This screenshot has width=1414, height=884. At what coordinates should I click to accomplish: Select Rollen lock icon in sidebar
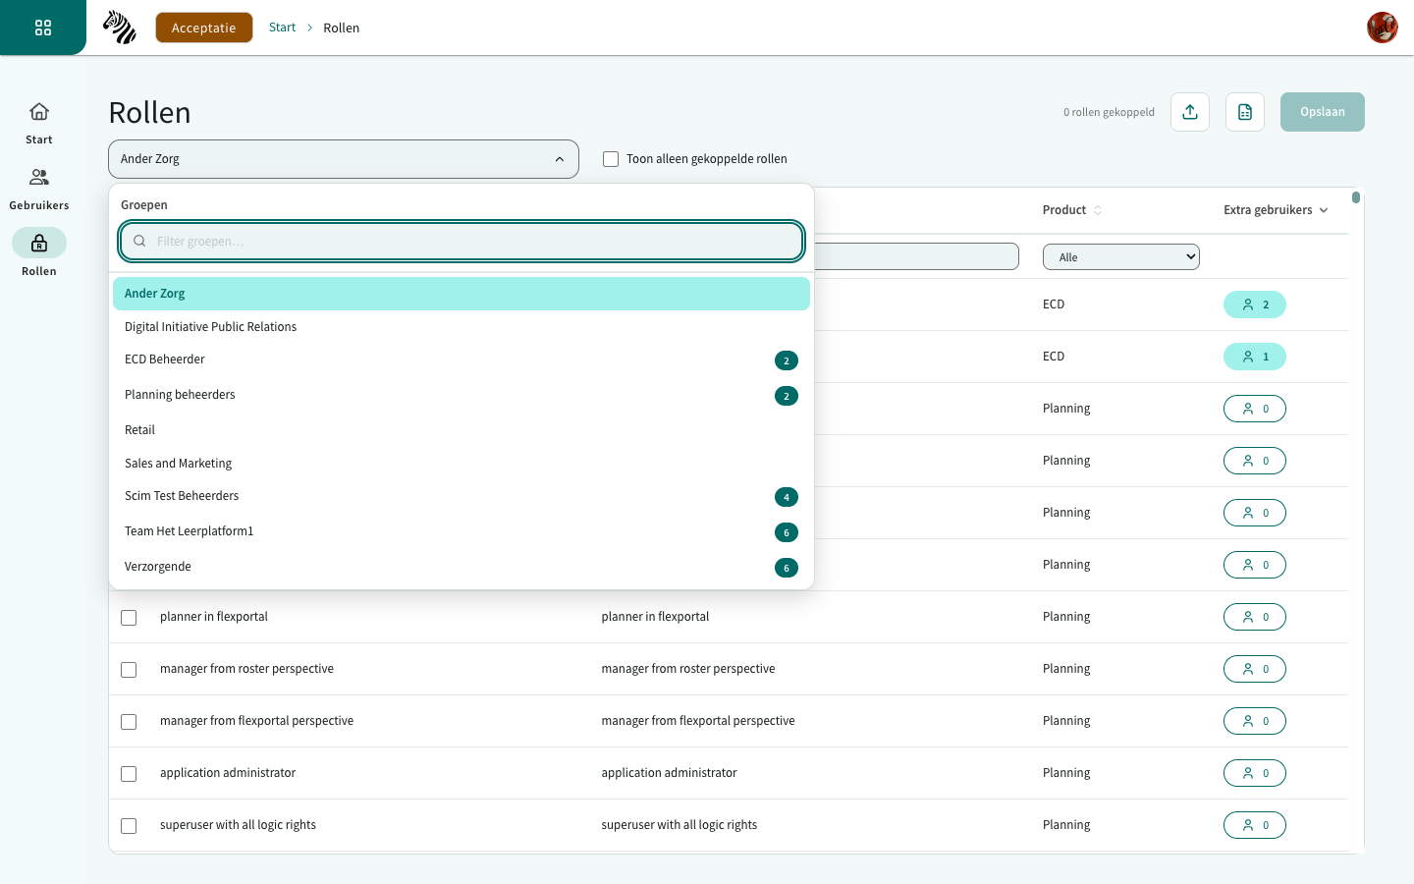pyautogui.click(x=39, y=243)
